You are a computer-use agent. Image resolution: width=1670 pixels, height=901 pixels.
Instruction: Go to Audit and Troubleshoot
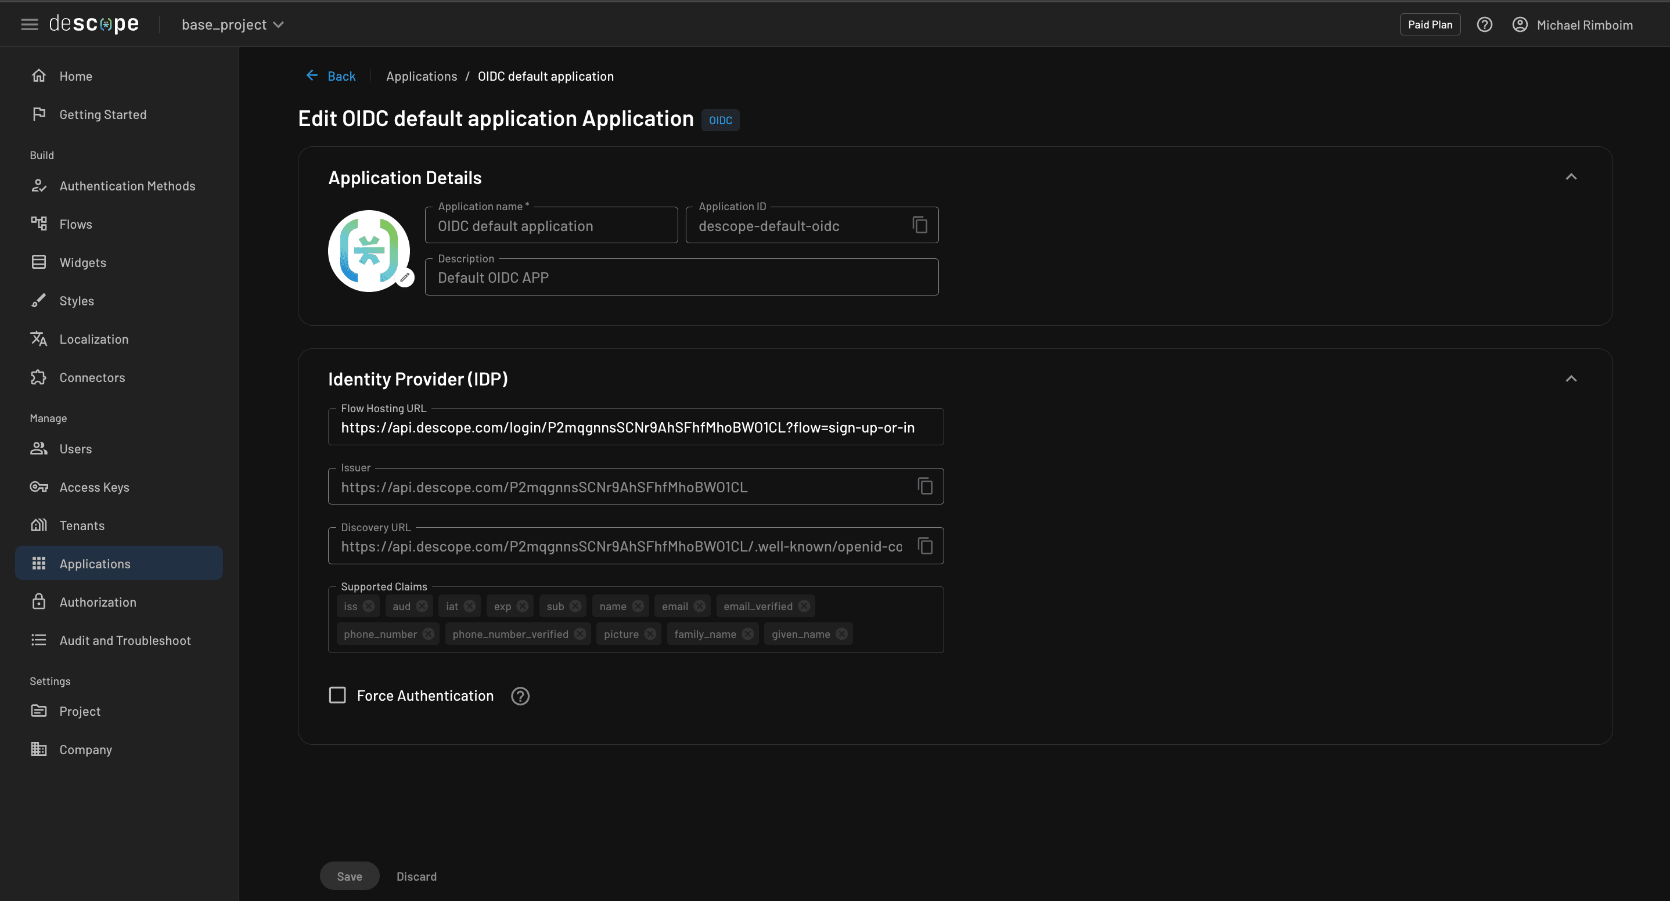[x=124, y=640]
